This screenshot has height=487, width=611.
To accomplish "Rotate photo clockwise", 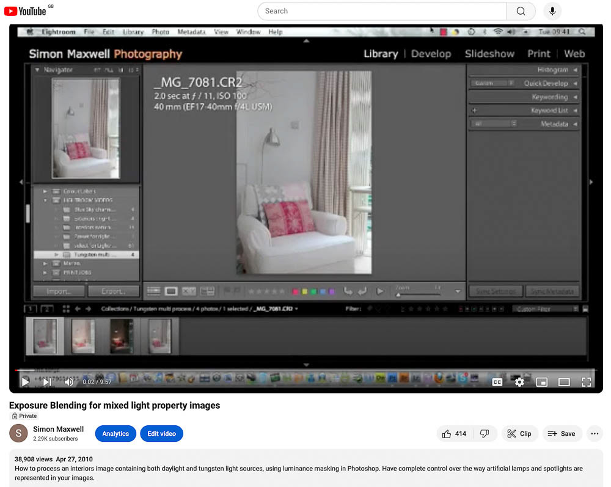I will (x=362, y=291).
